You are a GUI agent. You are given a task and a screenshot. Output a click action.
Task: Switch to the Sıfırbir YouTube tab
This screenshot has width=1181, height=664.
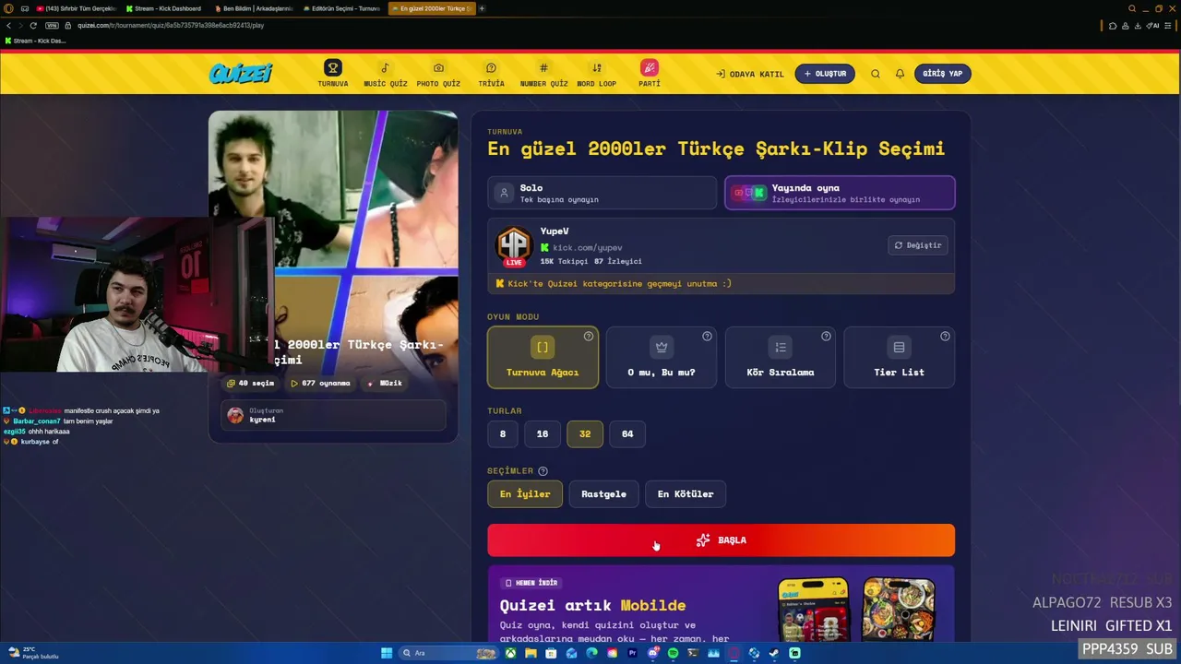coord(78,8)
